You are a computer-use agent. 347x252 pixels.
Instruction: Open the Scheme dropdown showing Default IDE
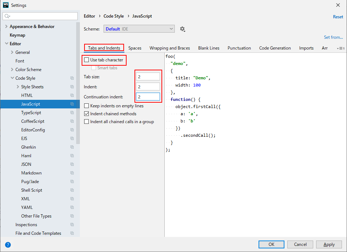tap(139, 29)
